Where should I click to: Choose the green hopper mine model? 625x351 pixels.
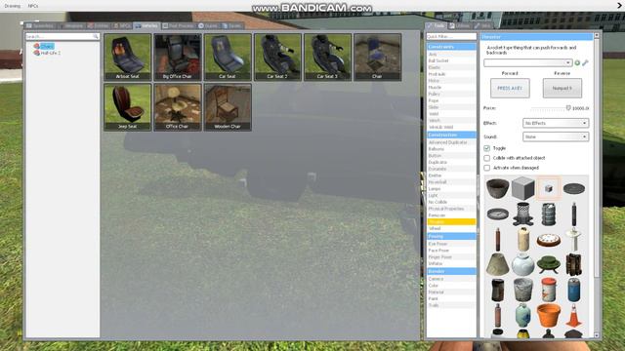pos(549,264)
